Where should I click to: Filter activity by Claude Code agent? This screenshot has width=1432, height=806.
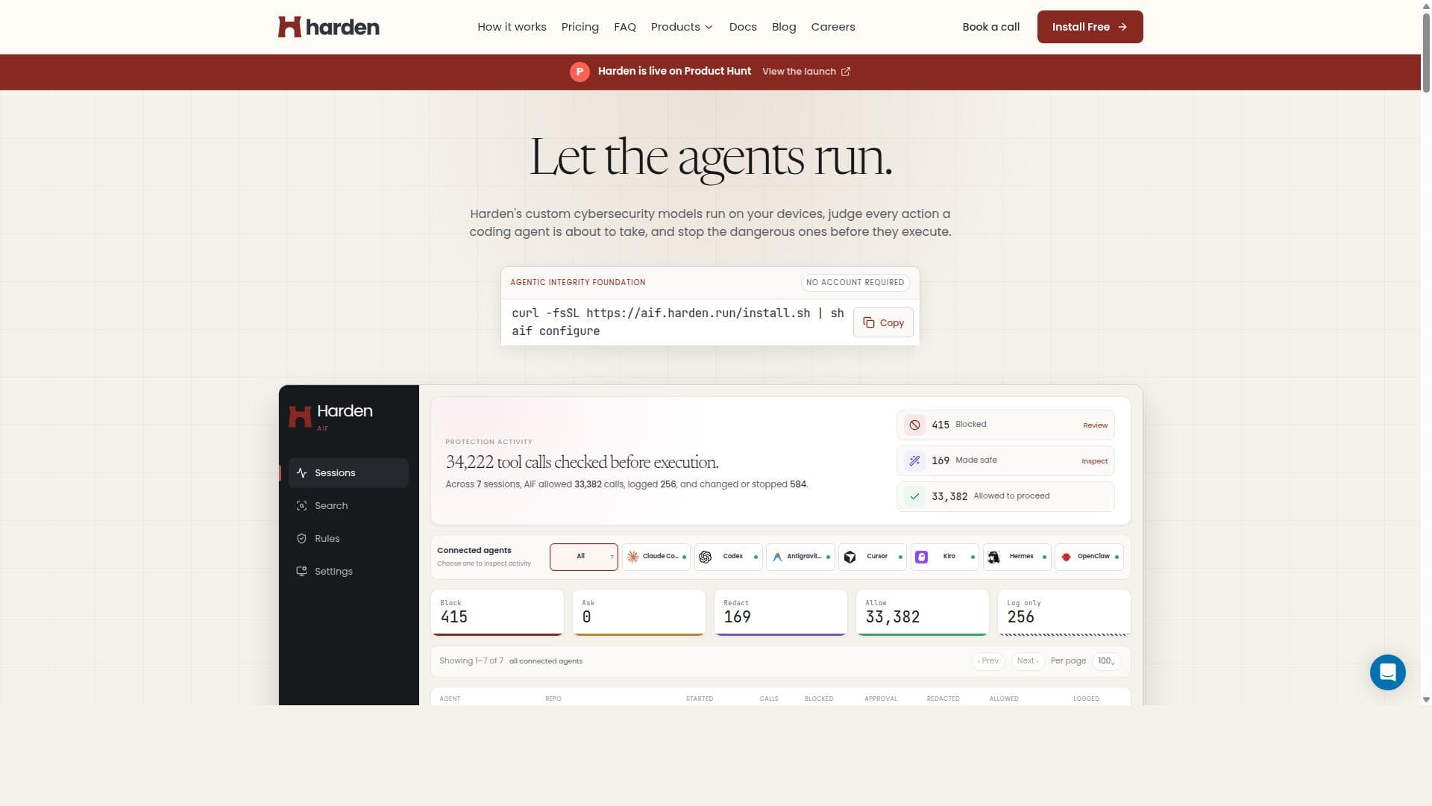coord(656,557)
